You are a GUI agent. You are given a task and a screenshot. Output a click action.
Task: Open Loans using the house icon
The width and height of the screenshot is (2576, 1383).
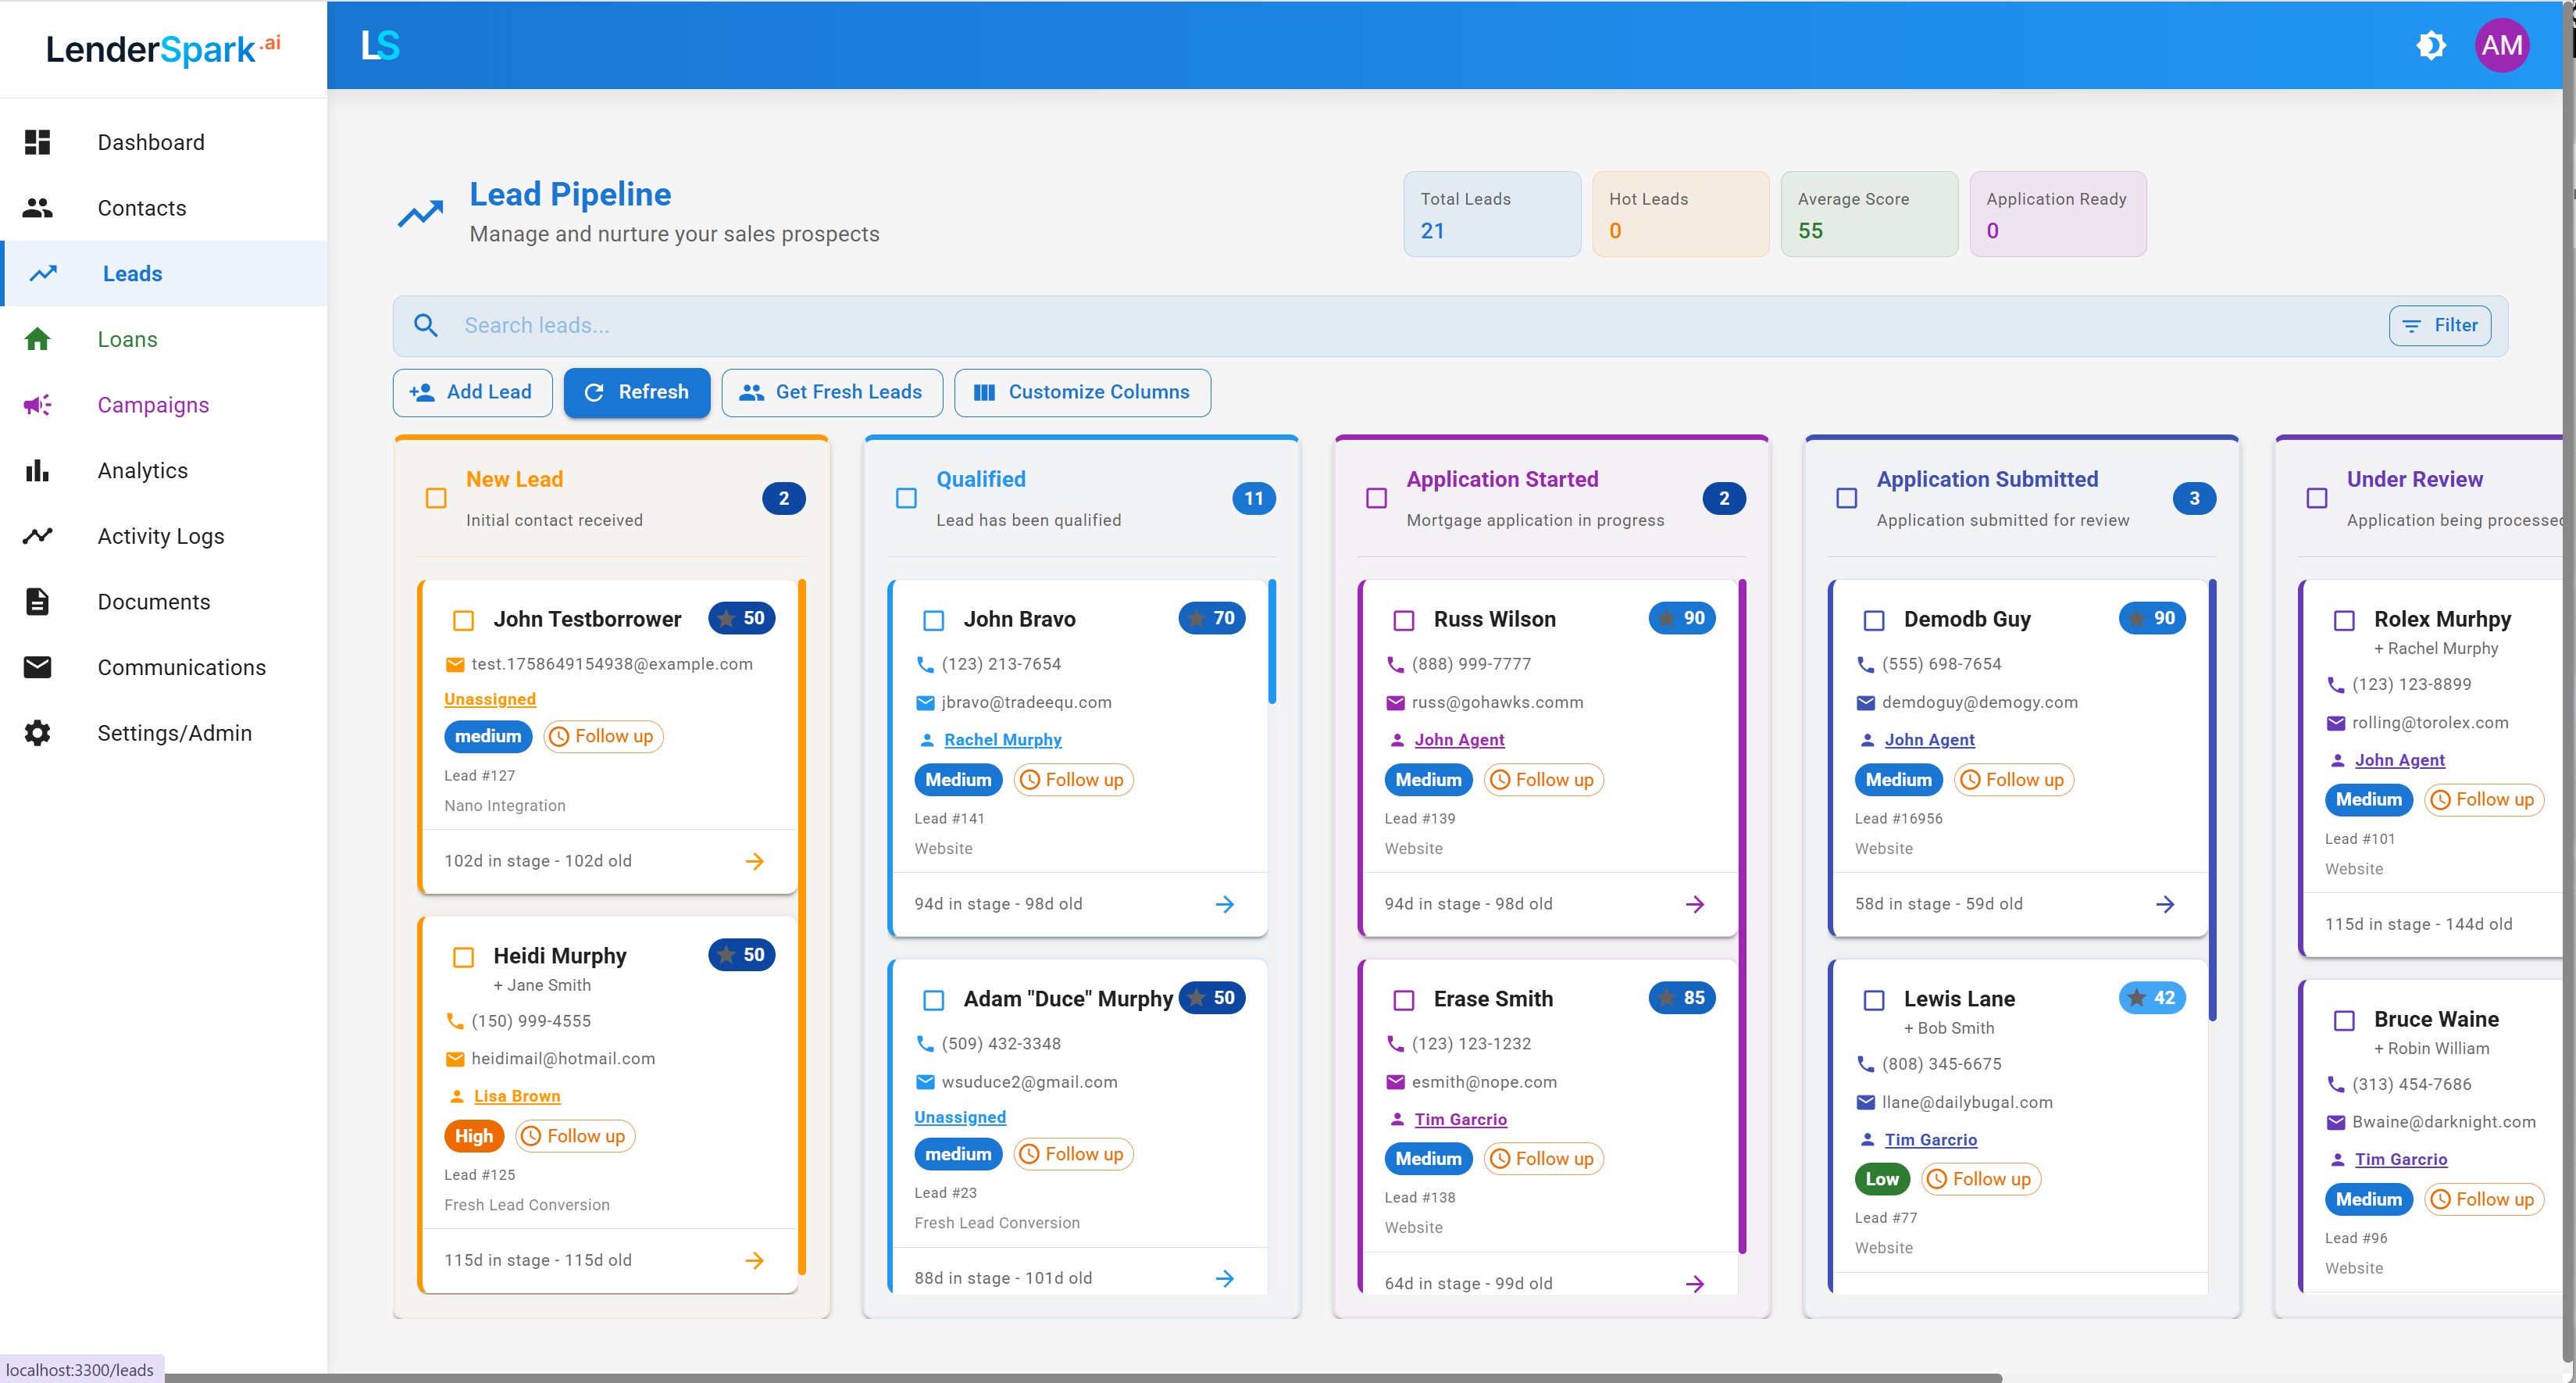click(x=37, y=339)
